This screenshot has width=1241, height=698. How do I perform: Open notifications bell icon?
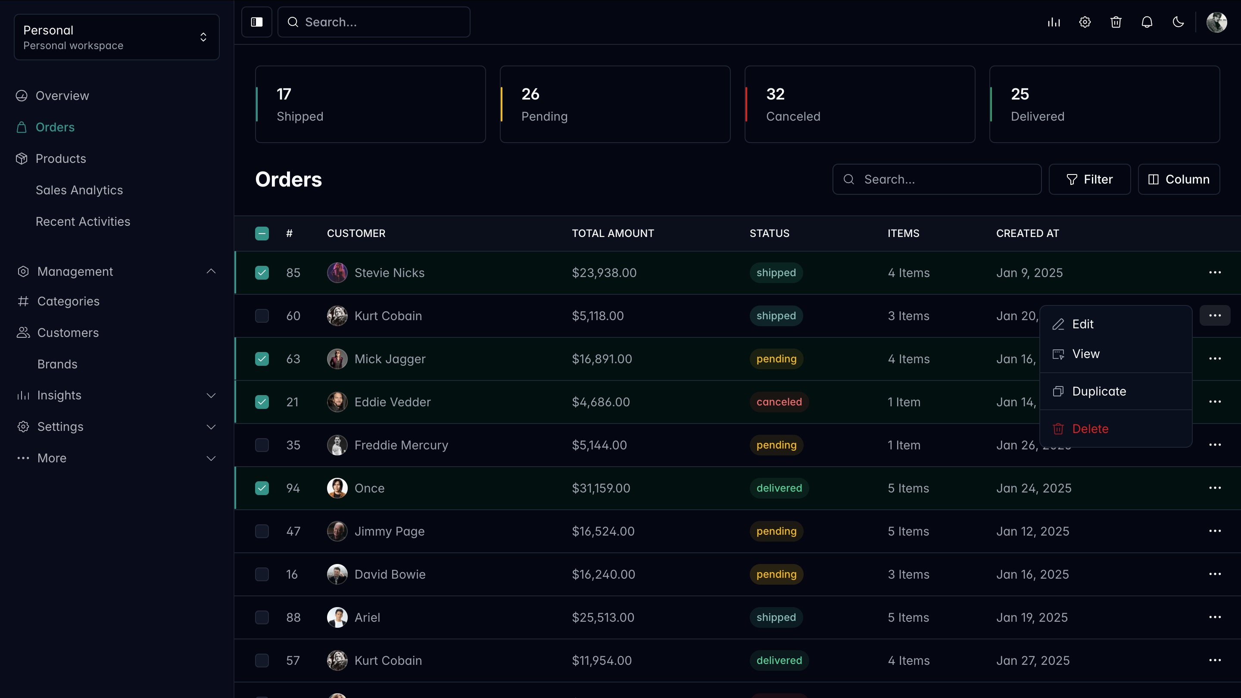1147,22
